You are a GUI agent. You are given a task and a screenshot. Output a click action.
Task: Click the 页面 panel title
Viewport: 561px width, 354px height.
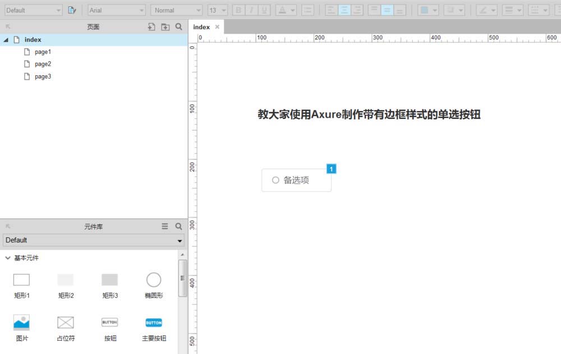point(93,27)
